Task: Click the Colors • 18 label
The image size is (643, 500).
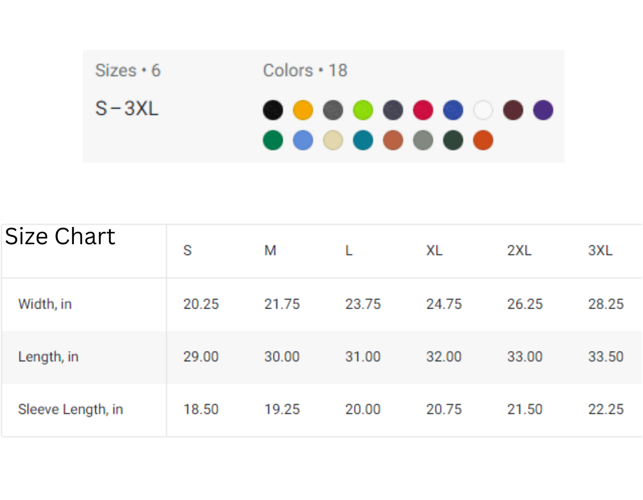Action: tap(305, 70)
